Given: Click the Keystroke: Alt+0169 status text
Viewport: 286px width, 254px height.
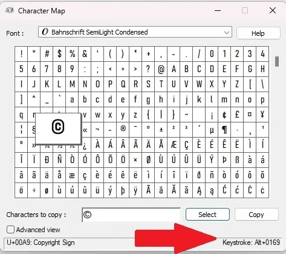Looking at the screenshot, I should click(x=251, y=242).
